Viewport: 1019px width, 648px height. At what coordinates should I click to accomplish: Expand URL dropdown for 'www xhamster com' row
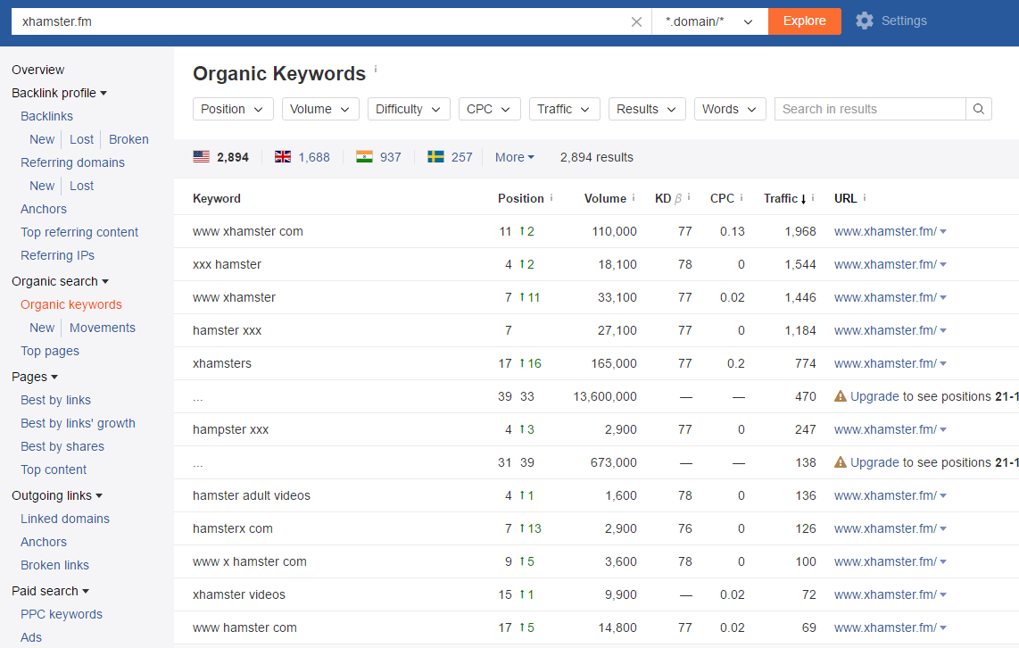pyautogui.click(x=943, y=231)
